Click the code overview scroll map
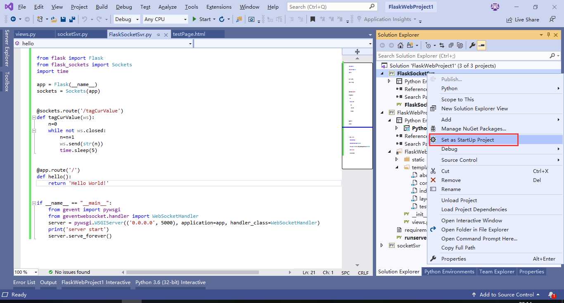This screenshot has width=564, height=303. [357, 115]
